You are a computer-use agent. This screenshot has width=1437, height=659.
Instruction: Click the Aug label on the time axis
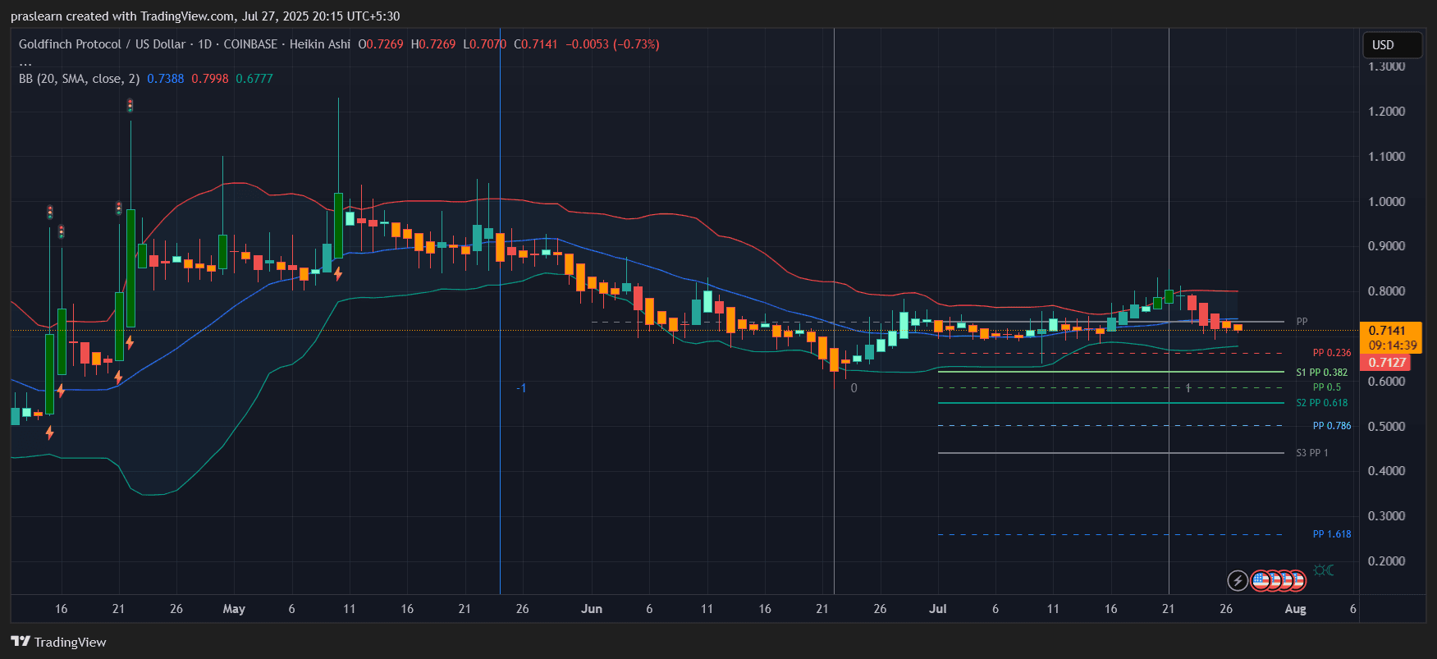pos(1295,609)
